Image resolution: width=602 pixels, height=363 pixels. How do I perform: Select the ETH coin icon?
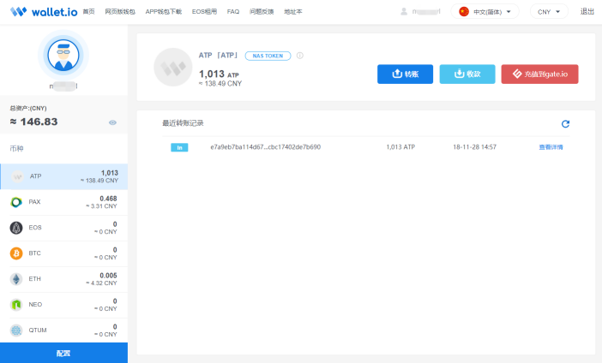pos(16,279)
